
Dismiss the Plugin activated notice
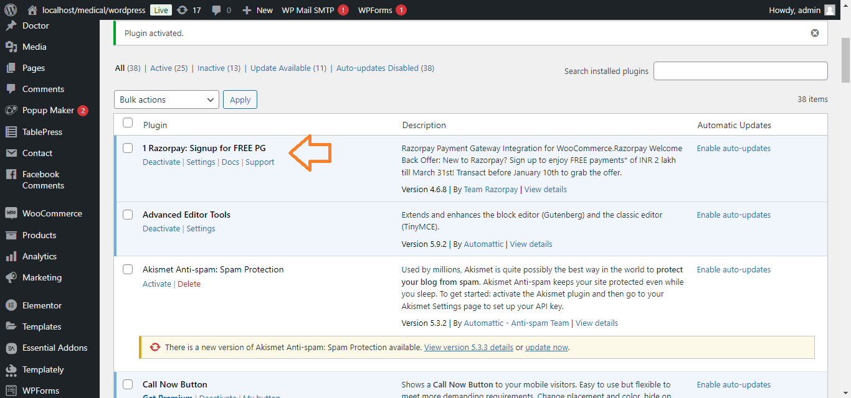coord(814,33)
